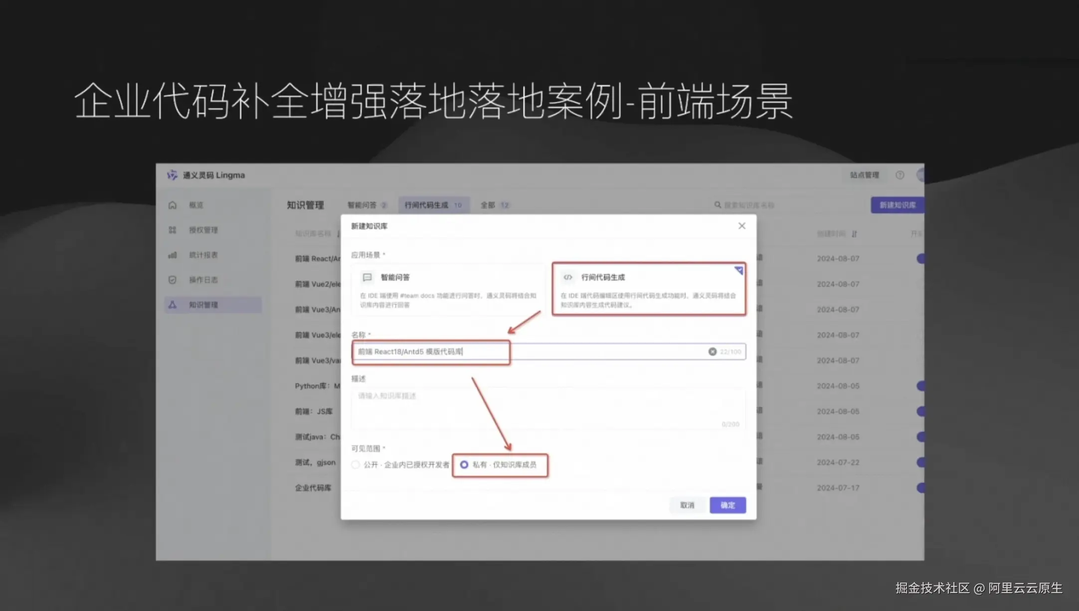Click the 统计报表 bar chart icon
This screenshot has height=611, width=1079.
pyautogui.click(x=173, y=255)
